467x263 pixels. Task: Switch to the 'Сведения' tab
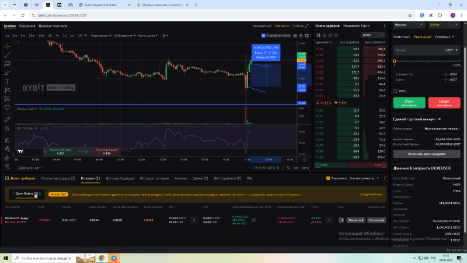point(27,26)
